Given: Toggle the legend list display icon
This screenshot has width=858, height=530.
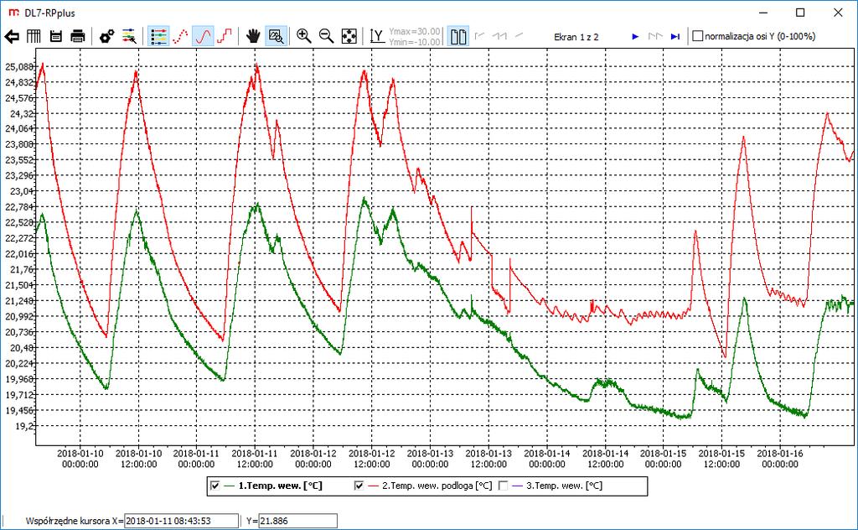Looking at the screenshot, I should (x=158, y=37).
